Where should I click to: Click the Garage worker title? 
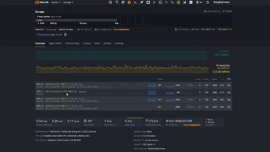(x=40, y=11)
